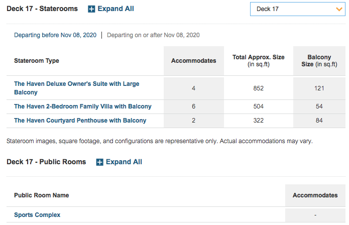Click plus icon beside Public Rooms Expand All

(x=99, y=162)
